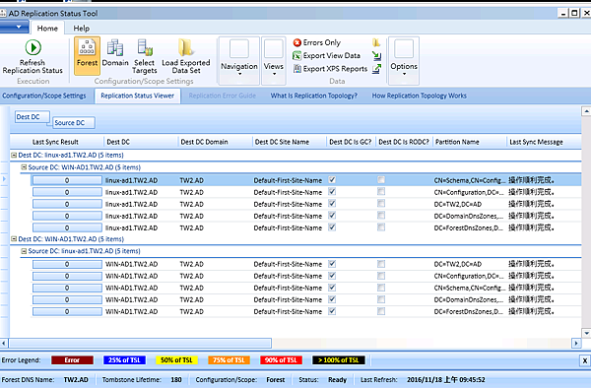Open the Replication Status Viewer tab
The width and height of the screenshot is (591, 388).
[137, 96]
